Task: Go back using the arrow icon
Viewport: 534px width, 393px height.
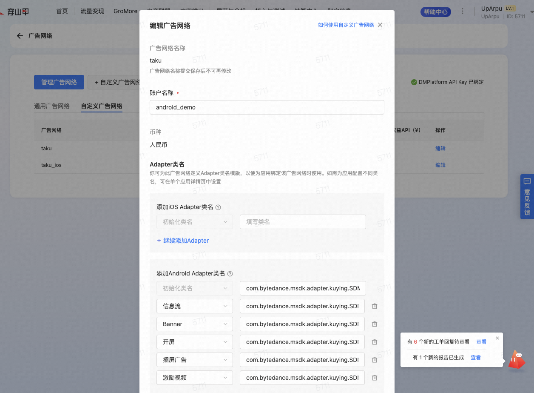Action: coord(20,36)
